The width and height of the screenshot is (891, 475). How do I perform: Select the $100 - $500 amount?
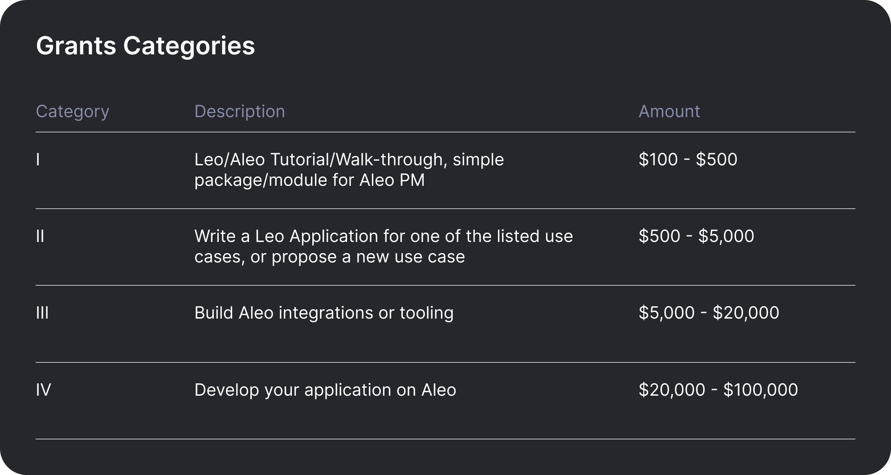(688, 160)
